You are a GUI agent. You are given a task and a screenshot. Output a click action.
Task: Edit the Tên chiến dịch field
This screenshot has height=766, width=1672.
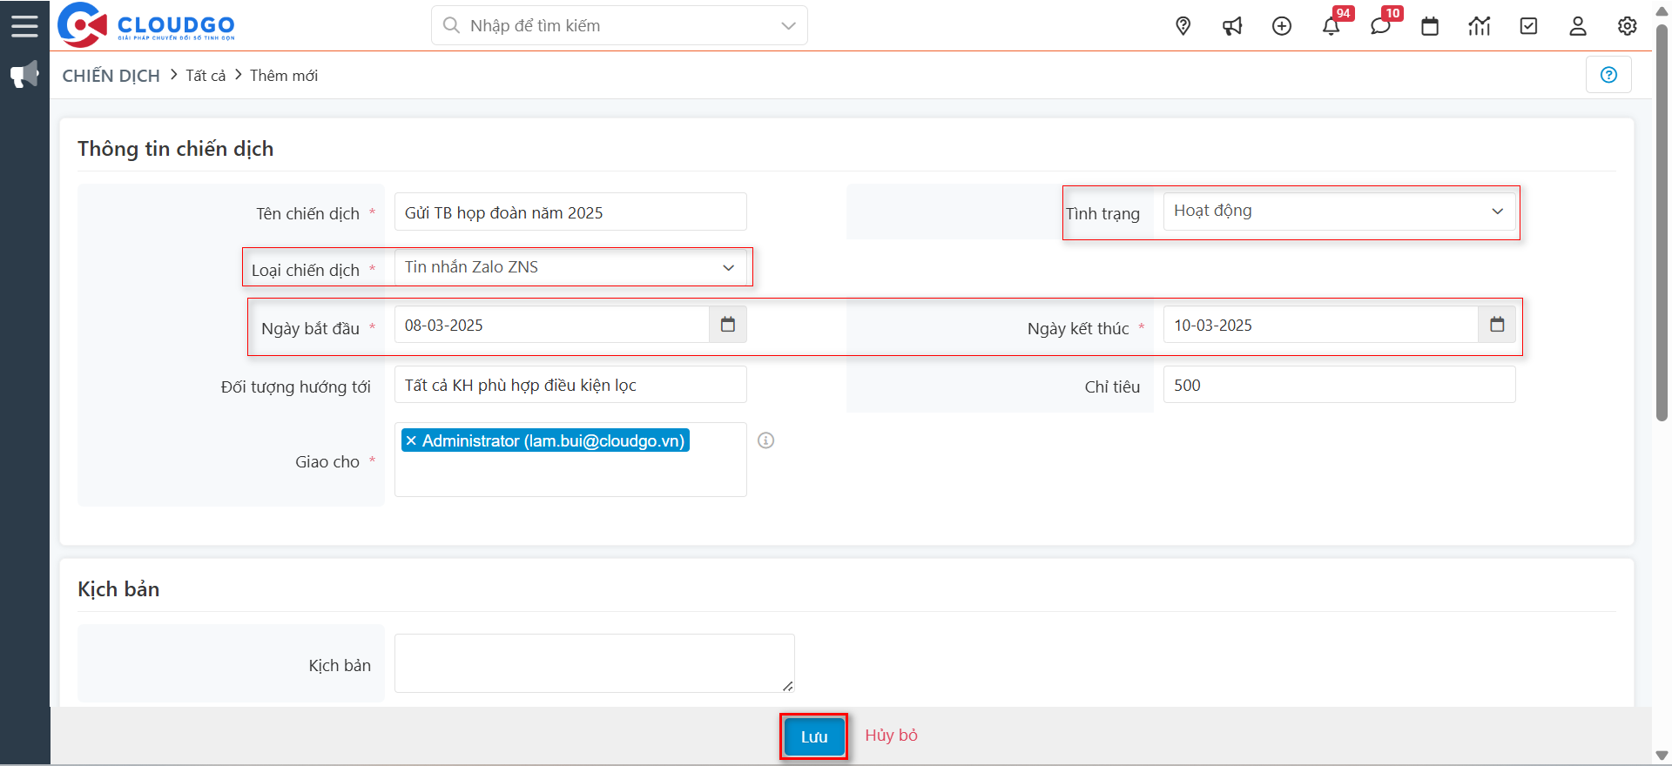570,212
